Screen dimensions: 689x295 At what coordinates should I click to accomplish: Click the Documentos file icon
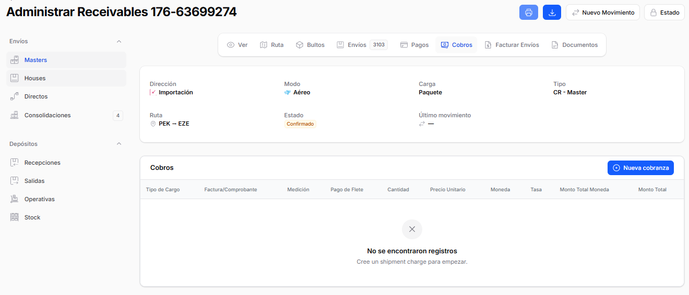pyautogui.click(x=555, y=45)
